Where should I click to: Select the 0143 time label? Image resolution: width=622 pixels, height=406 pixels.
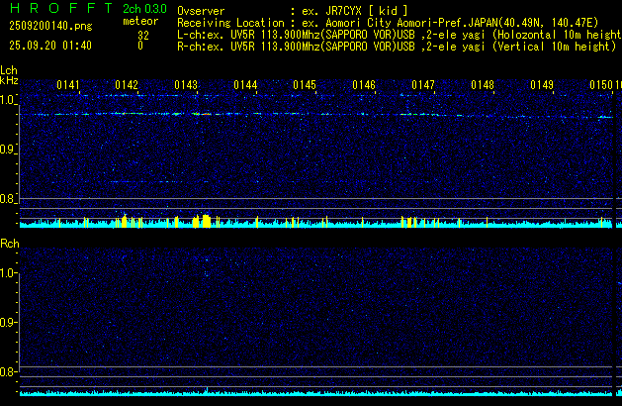[186, 86]
